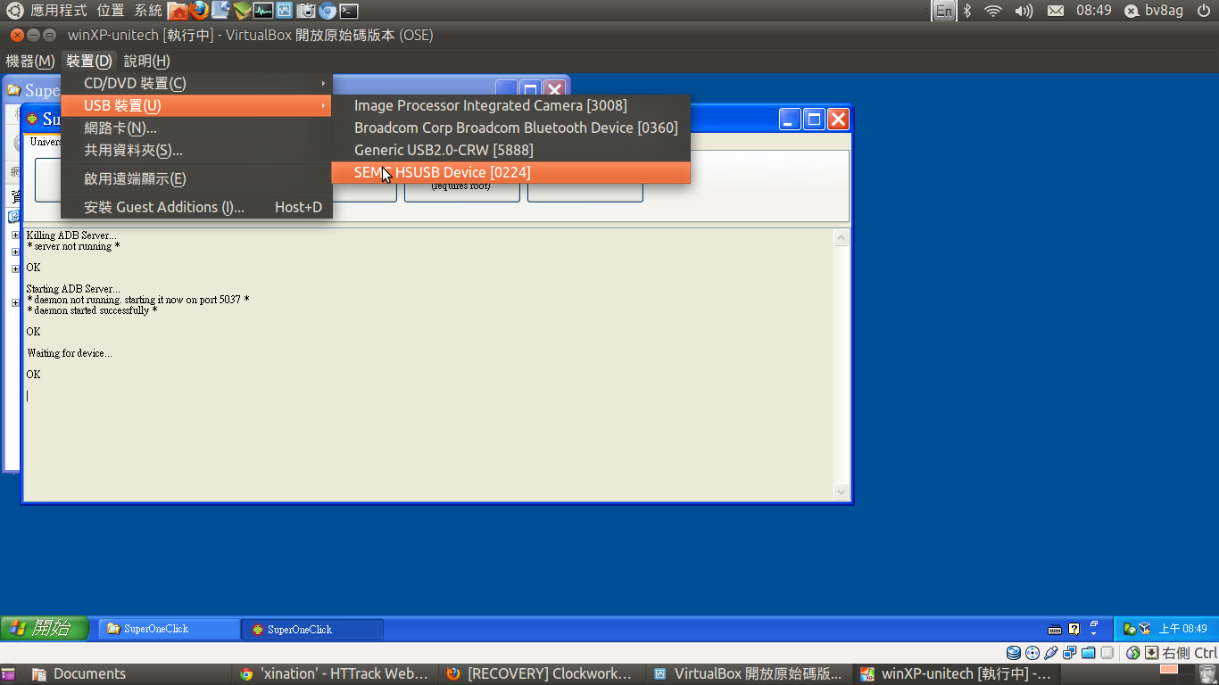Launch Firefox from the top panel
The width and height of the screenshot is (1219, 685).
pyautogui.click(x=199, y=11)
